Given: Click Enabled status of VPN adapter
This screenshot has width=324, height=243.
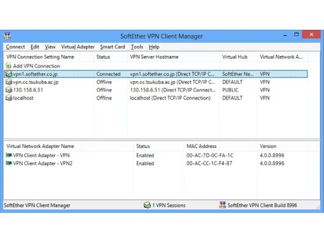Looking at the screenshot, I should coord(145,156).
